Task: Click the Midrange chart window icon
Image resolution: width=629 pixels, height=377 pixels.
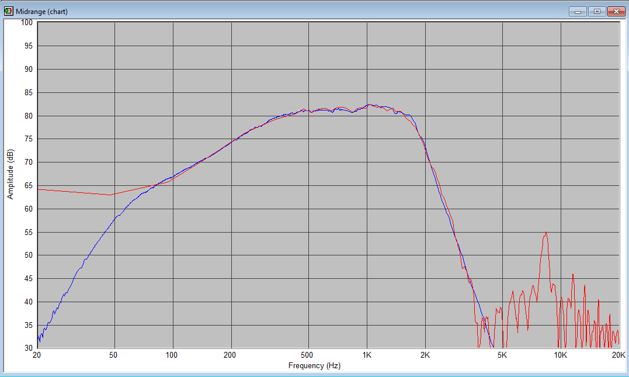Action: click(8, 11)
